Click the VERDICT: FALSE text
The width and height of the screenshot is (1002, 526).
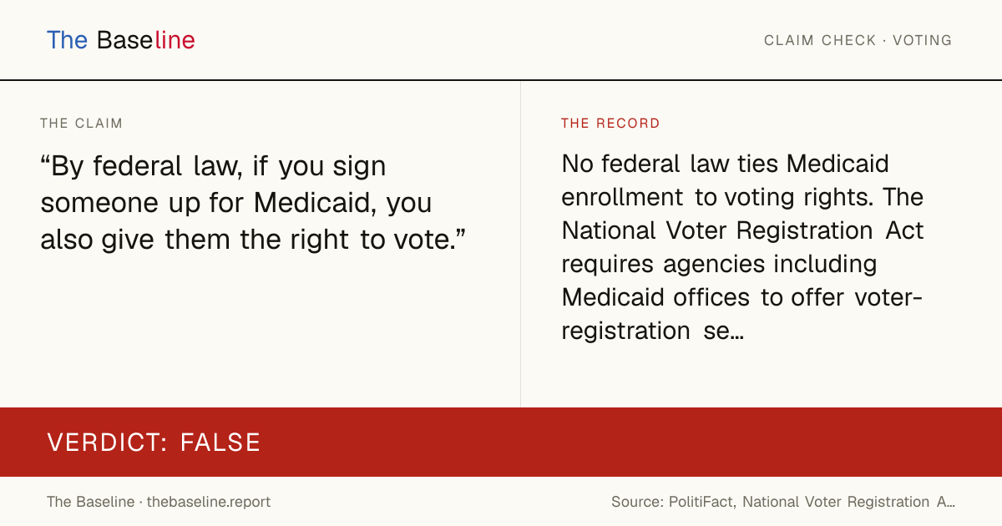(154, 443)
